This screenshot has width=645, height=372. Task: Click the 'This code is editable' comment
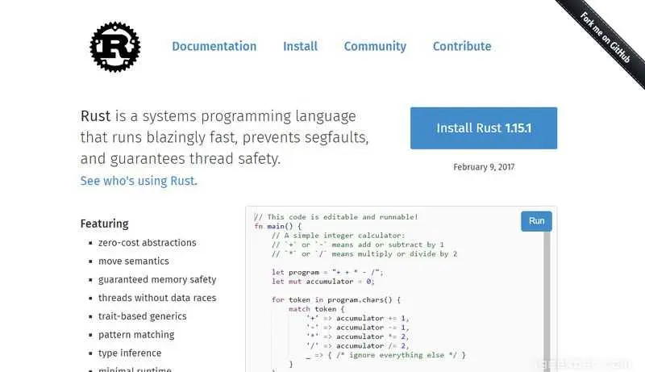[336, 217]
